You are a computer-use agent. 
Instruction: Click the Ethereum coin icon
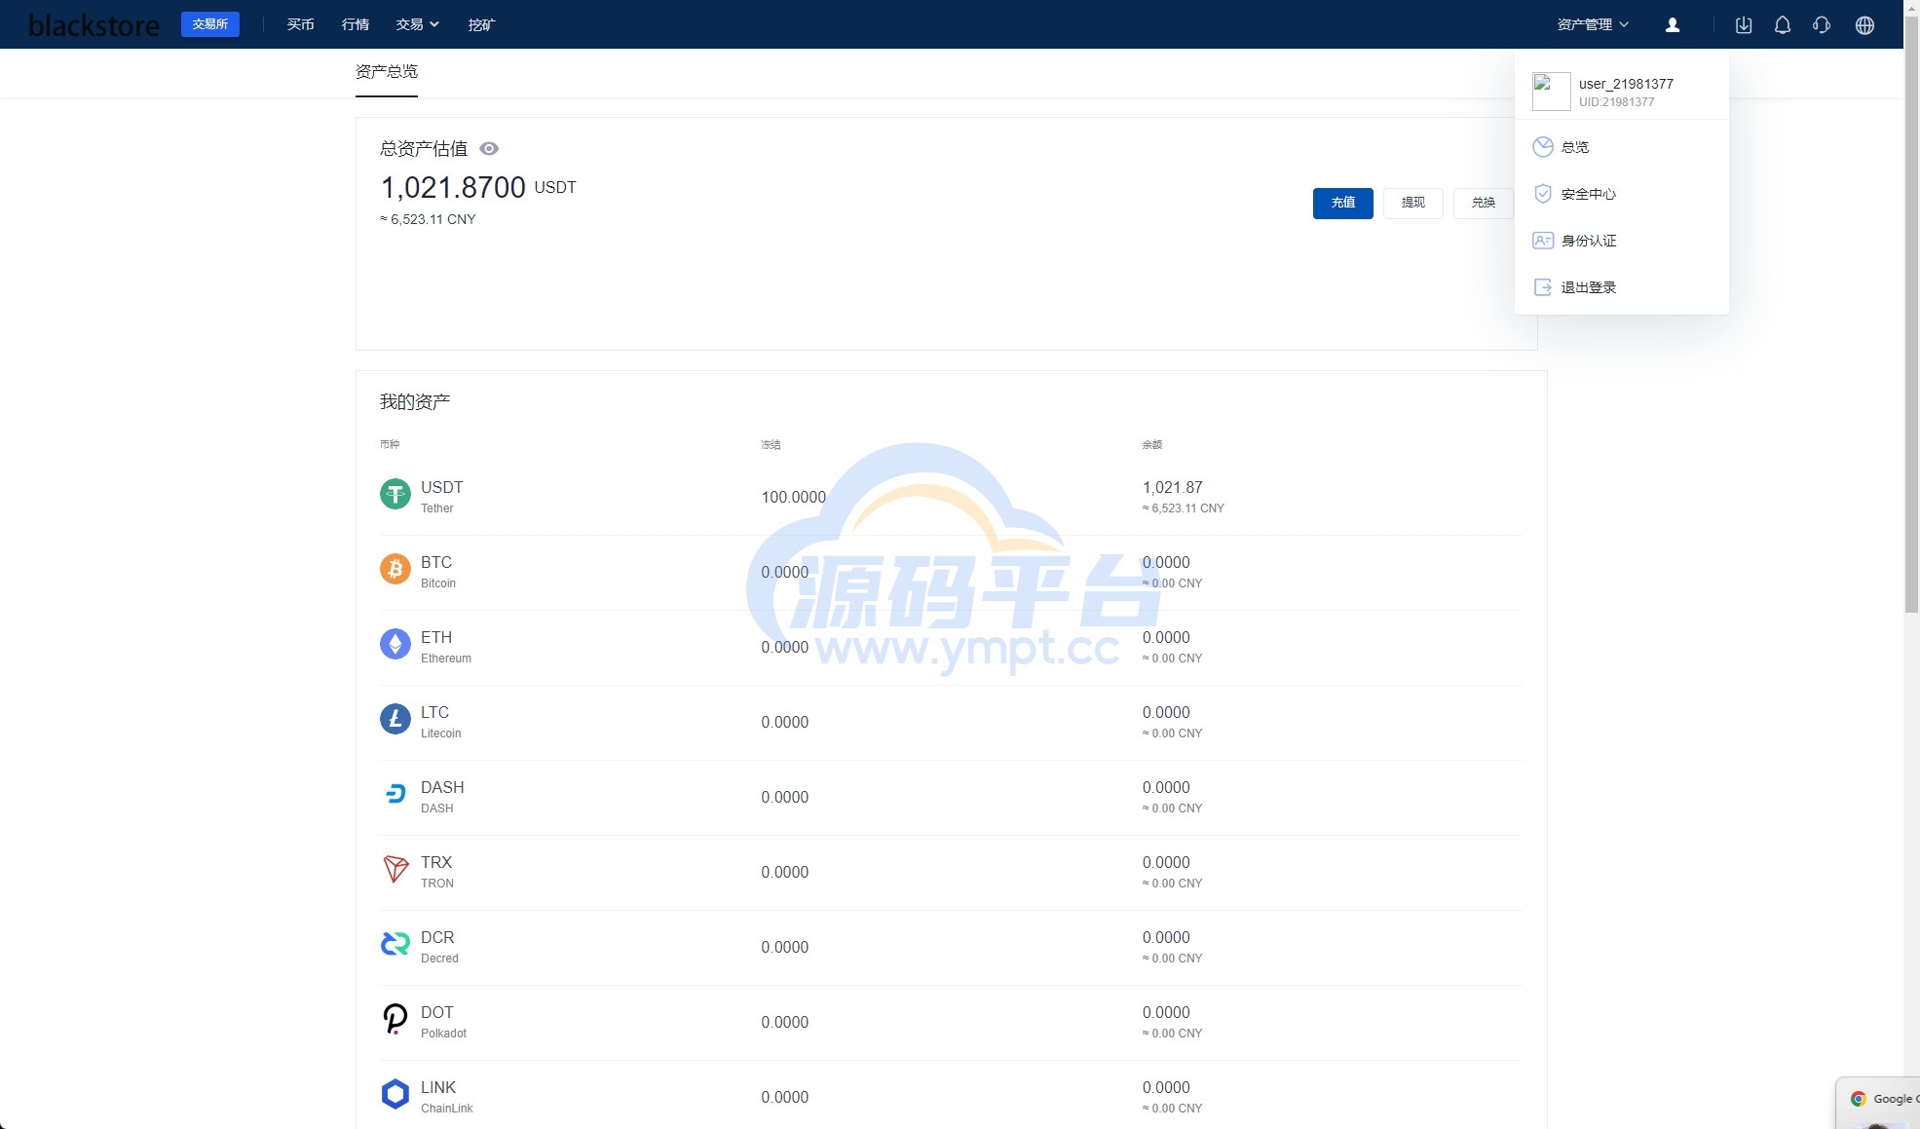pos(395,644)
